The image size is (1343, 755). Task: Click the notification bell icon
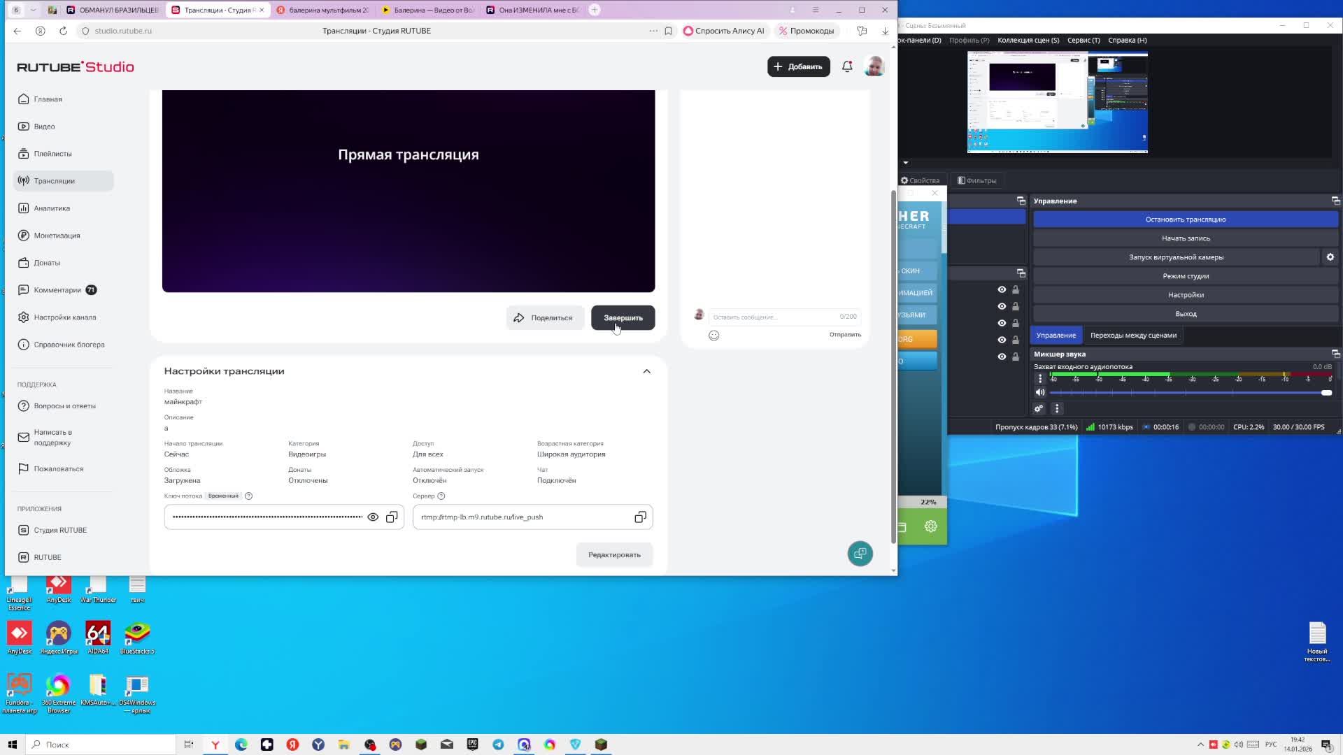[x=847, y=66]
